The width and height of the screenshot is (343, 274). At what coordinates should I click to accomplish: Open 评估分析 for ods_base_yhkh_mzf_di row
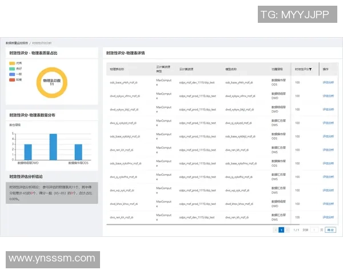point(329,82)
